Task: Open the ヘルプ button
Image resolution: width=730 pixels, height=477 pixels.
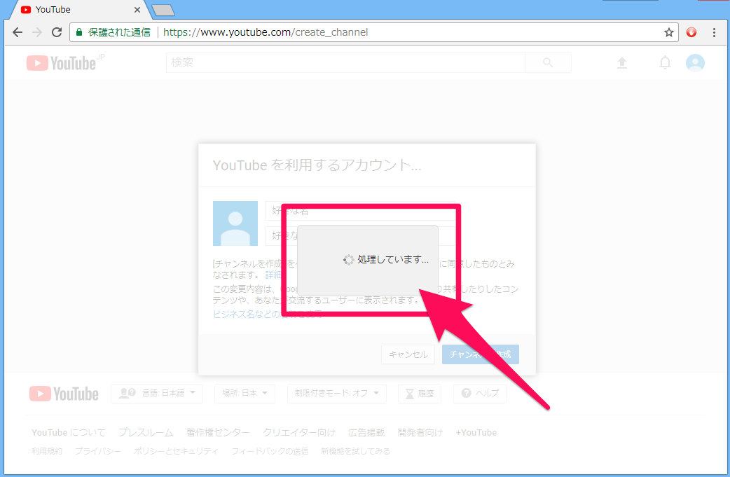Action: pos(479,393)
